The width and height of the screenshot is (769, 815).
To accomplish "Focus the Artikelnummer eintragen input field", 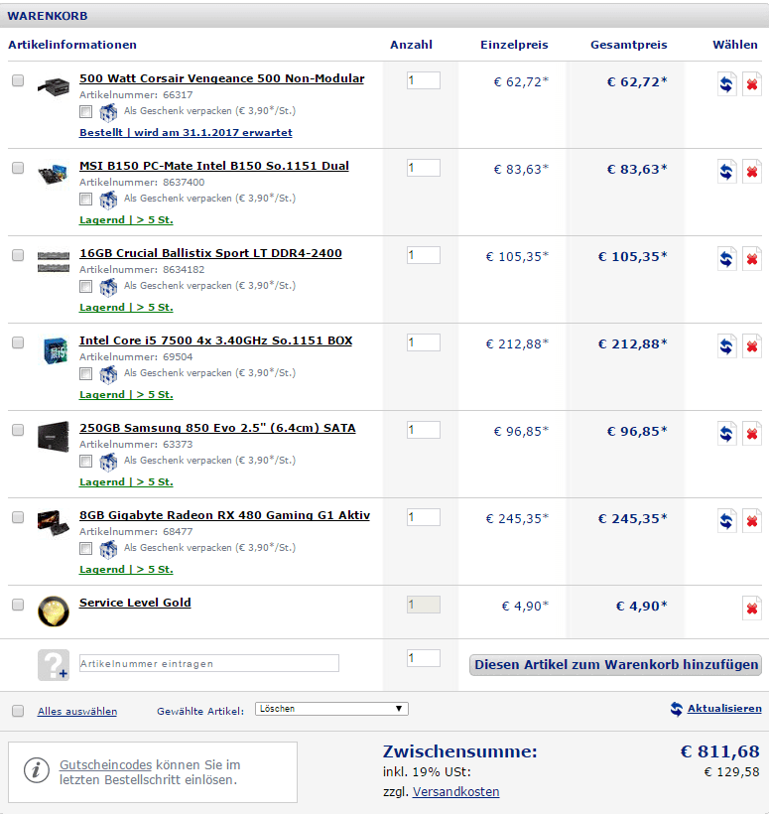I will (x=209, y=663).
